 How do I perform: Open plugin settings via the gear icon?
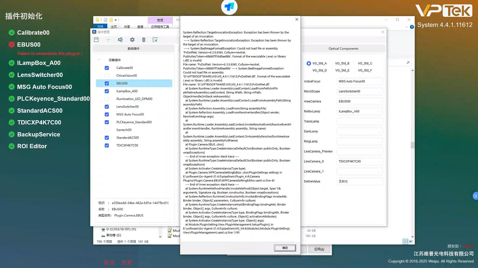coord(132,40)
